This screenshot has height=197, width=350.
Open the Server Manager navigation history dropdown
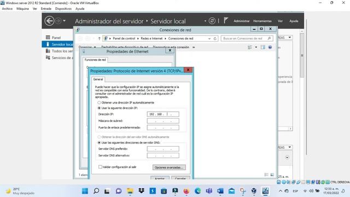(x=65, y=21)
